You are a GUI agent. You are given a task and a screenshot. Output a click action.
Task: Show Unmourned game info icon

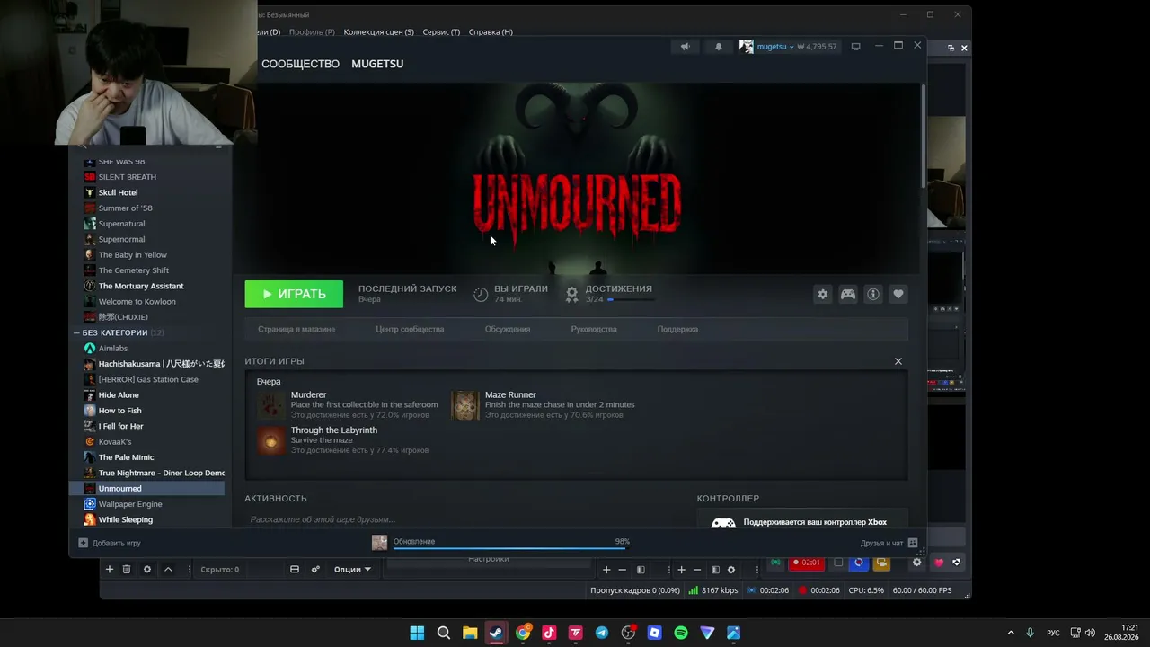pyautogui.click(x=872, y=294)
